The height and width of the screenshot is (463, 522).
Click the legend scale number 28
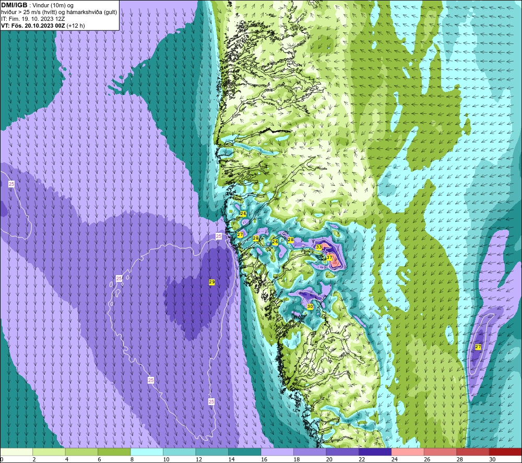(x=460, y=459)
